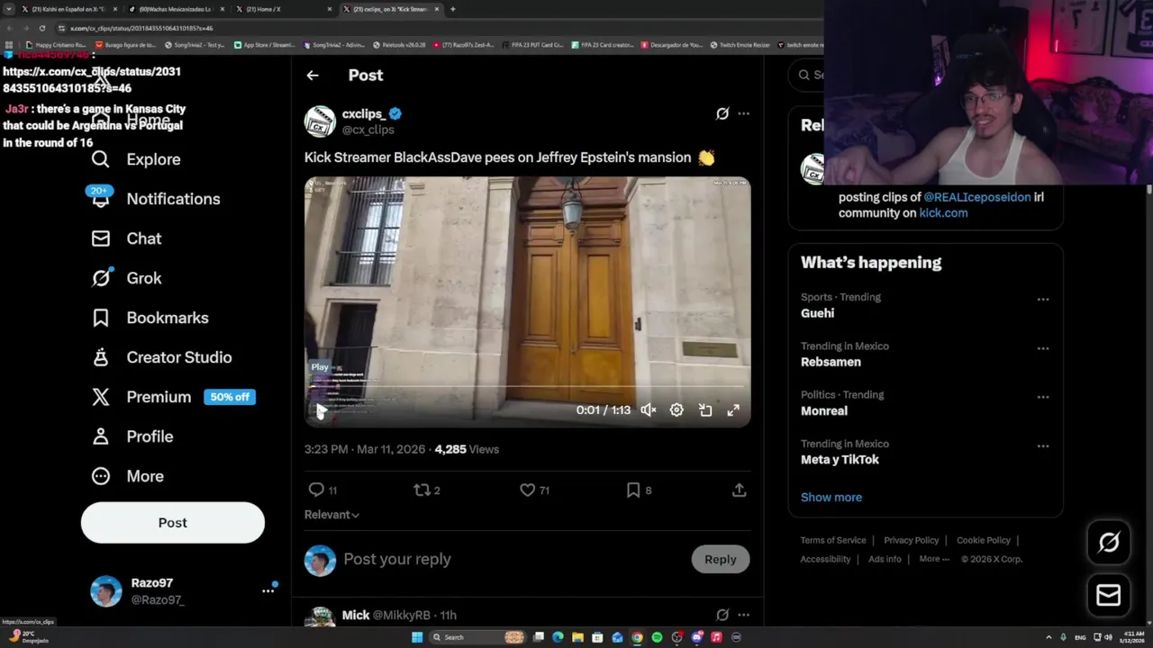Screen dimensions: 1153x648
Task: Click the search icon in the X search box
Action: point(804,75)
